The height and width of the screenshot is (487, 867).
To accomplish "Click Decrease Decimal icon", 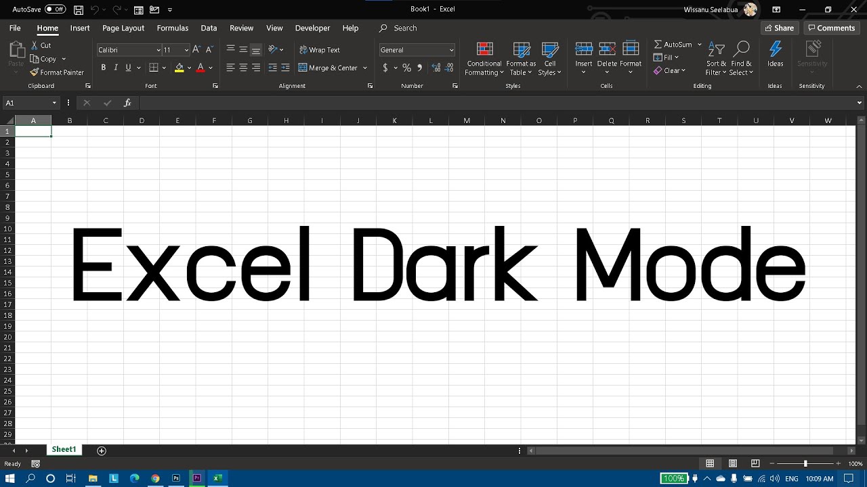I will [450, 68].
